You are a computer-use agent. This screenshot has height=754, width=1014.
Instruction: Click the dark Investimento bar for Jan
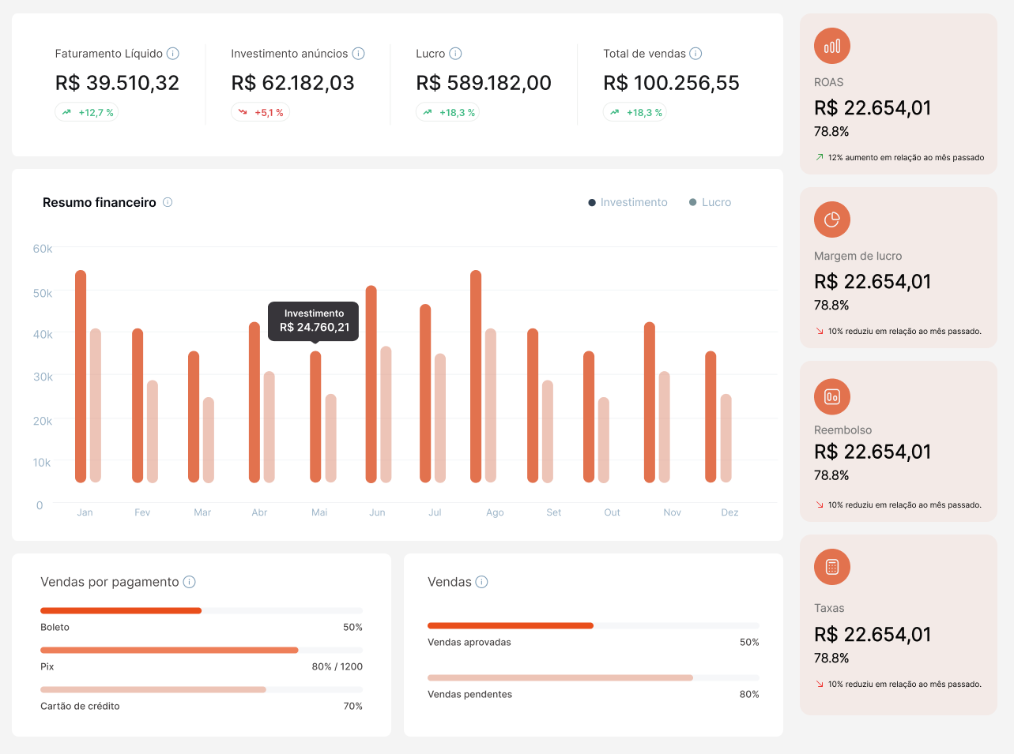81,377
